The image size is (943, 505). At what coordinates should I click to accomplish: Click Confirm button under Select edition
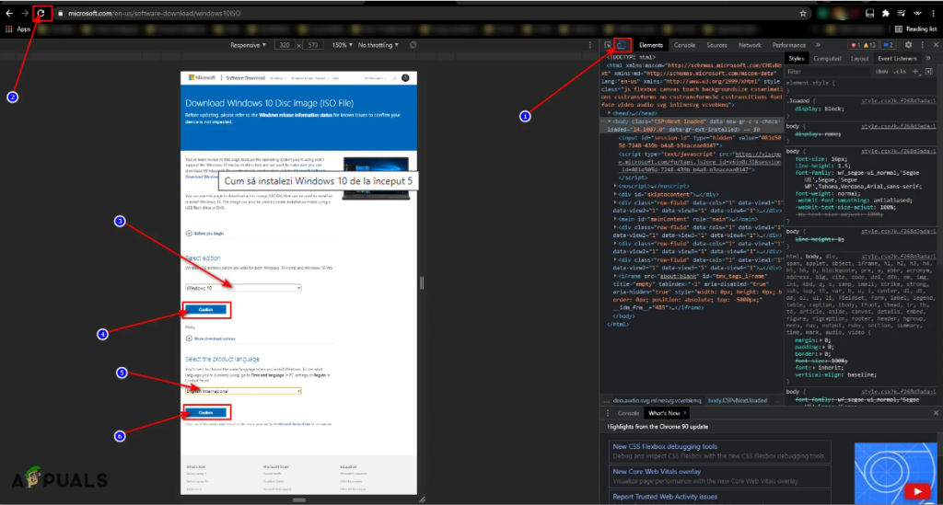[x=206, y=310]
